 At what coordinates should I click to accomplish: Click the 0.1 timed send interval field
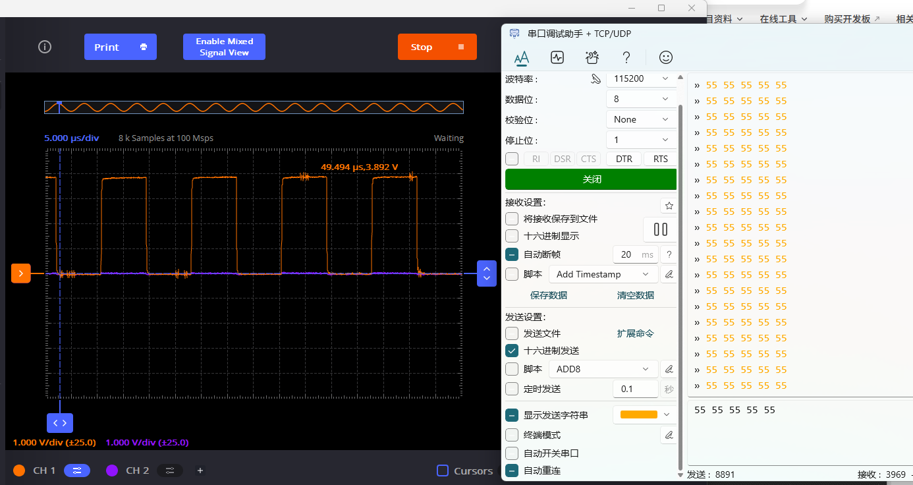coord(636,389)
